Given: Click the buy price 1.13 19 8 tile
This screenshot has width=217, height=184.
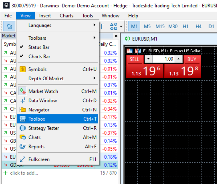Looking at the screenshot, I should 183,71.
